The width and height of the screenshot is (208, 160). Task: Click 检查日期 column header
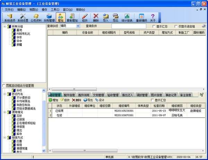point(159,106)
